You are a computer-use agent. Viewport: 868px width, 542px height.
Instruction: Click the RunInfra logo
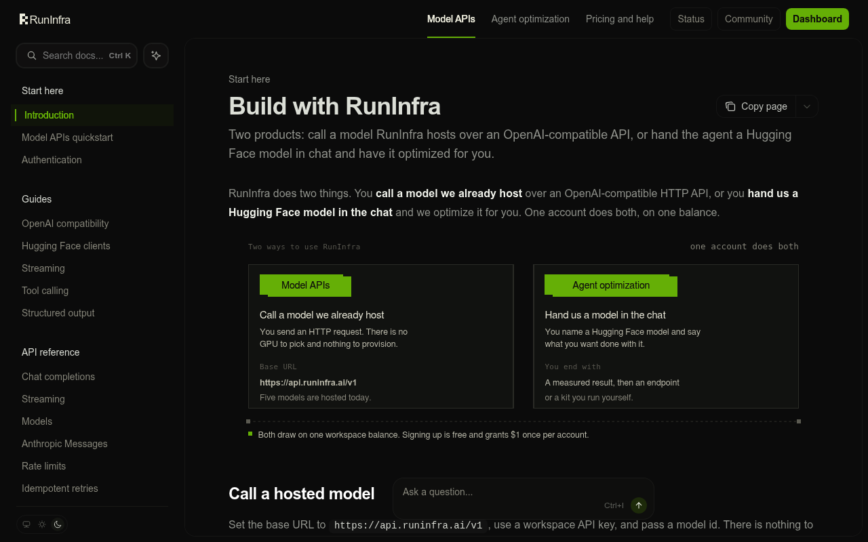(45, 19)
